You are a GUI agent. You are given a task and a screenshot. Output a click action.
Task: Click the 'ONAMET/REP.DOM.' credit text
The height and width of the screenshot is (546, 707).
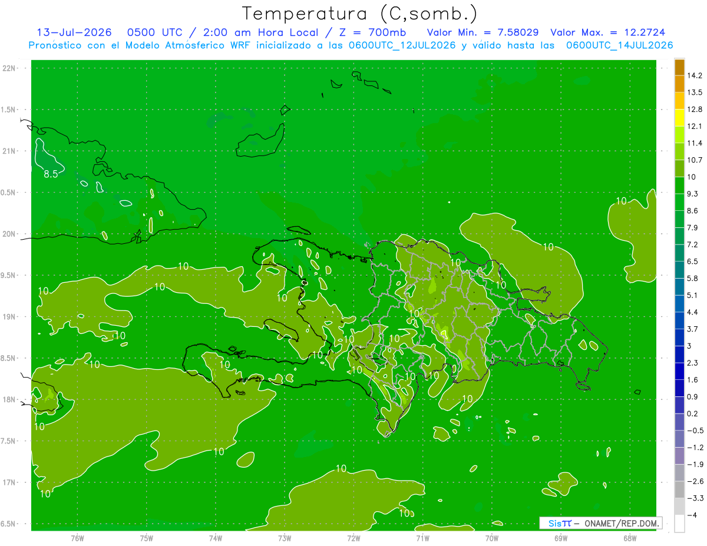click(x=621, y=523)
